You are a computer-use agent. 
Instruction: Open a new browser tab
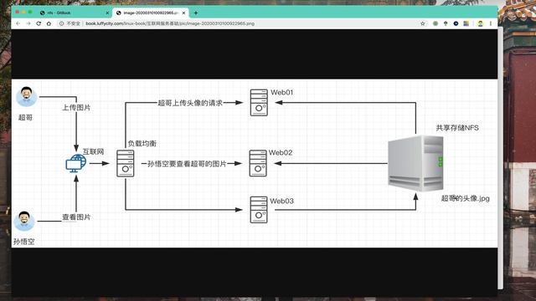(x=196, y=13)
